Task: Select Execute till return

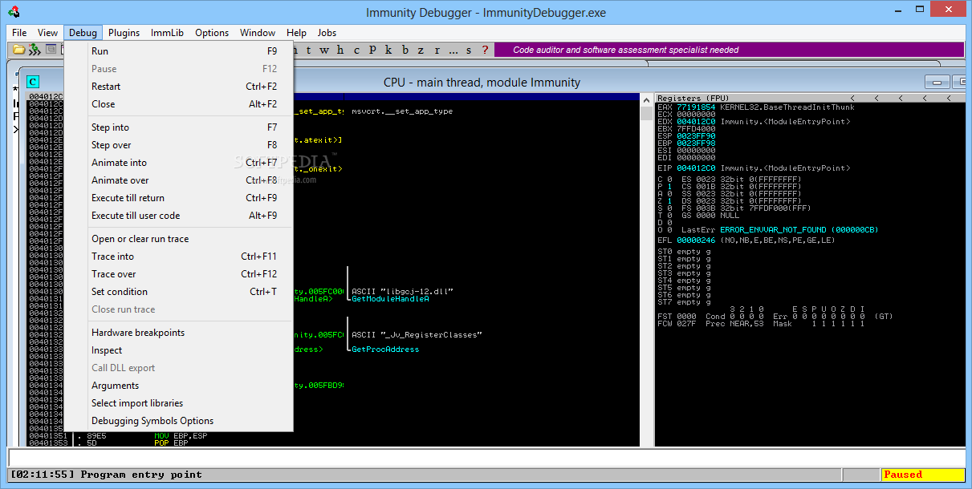Action: tap(189, 198)
